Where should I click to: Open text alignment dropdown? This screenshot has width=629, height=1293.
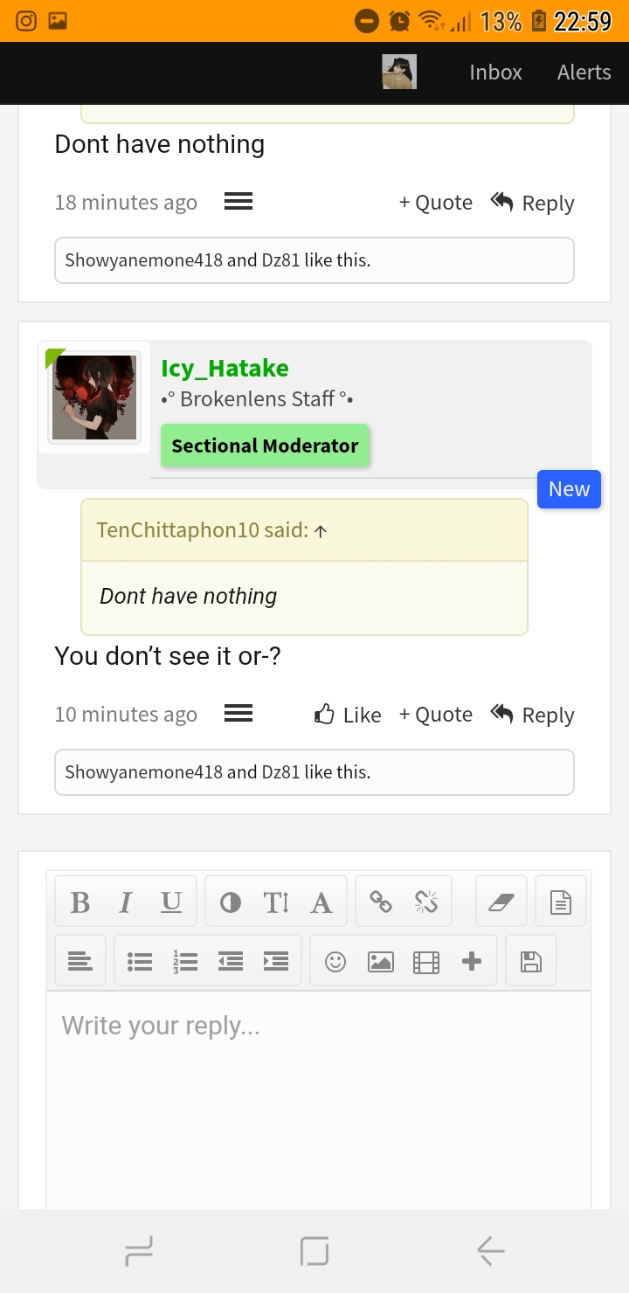tap(80, 961)
